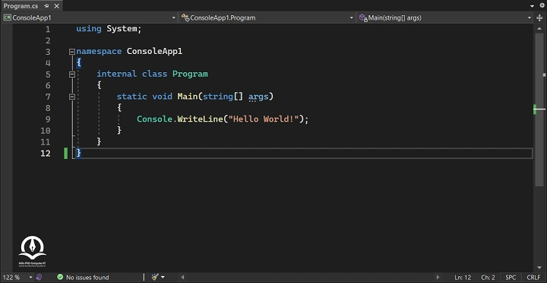Click the args parameter on line 7
Image resolution: width=547 pixels, height=283 pixels.
258,97
